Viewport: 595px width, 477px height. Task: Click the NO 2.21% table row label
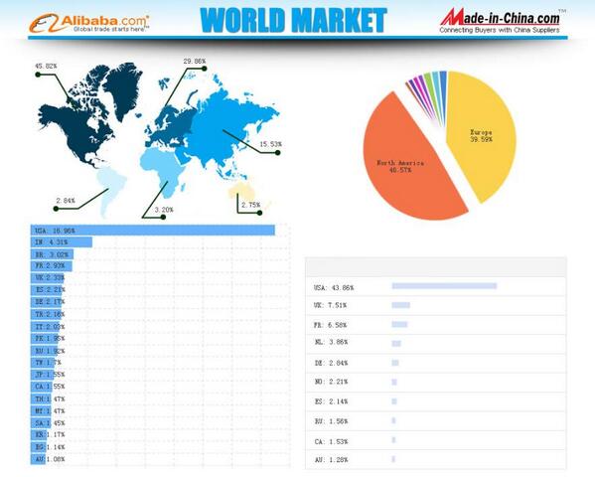click(x=331, y=382)
